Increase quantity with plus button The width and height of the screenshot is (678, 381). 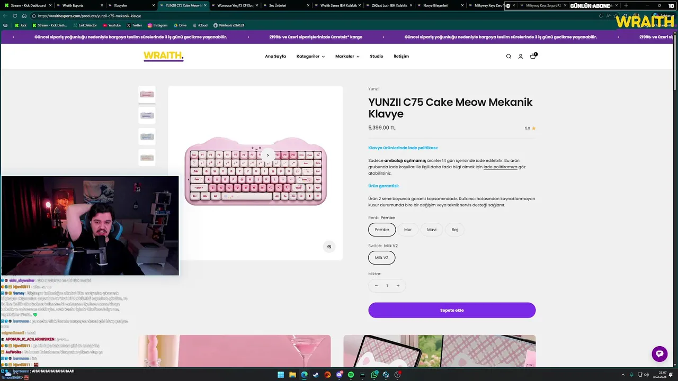398,286
